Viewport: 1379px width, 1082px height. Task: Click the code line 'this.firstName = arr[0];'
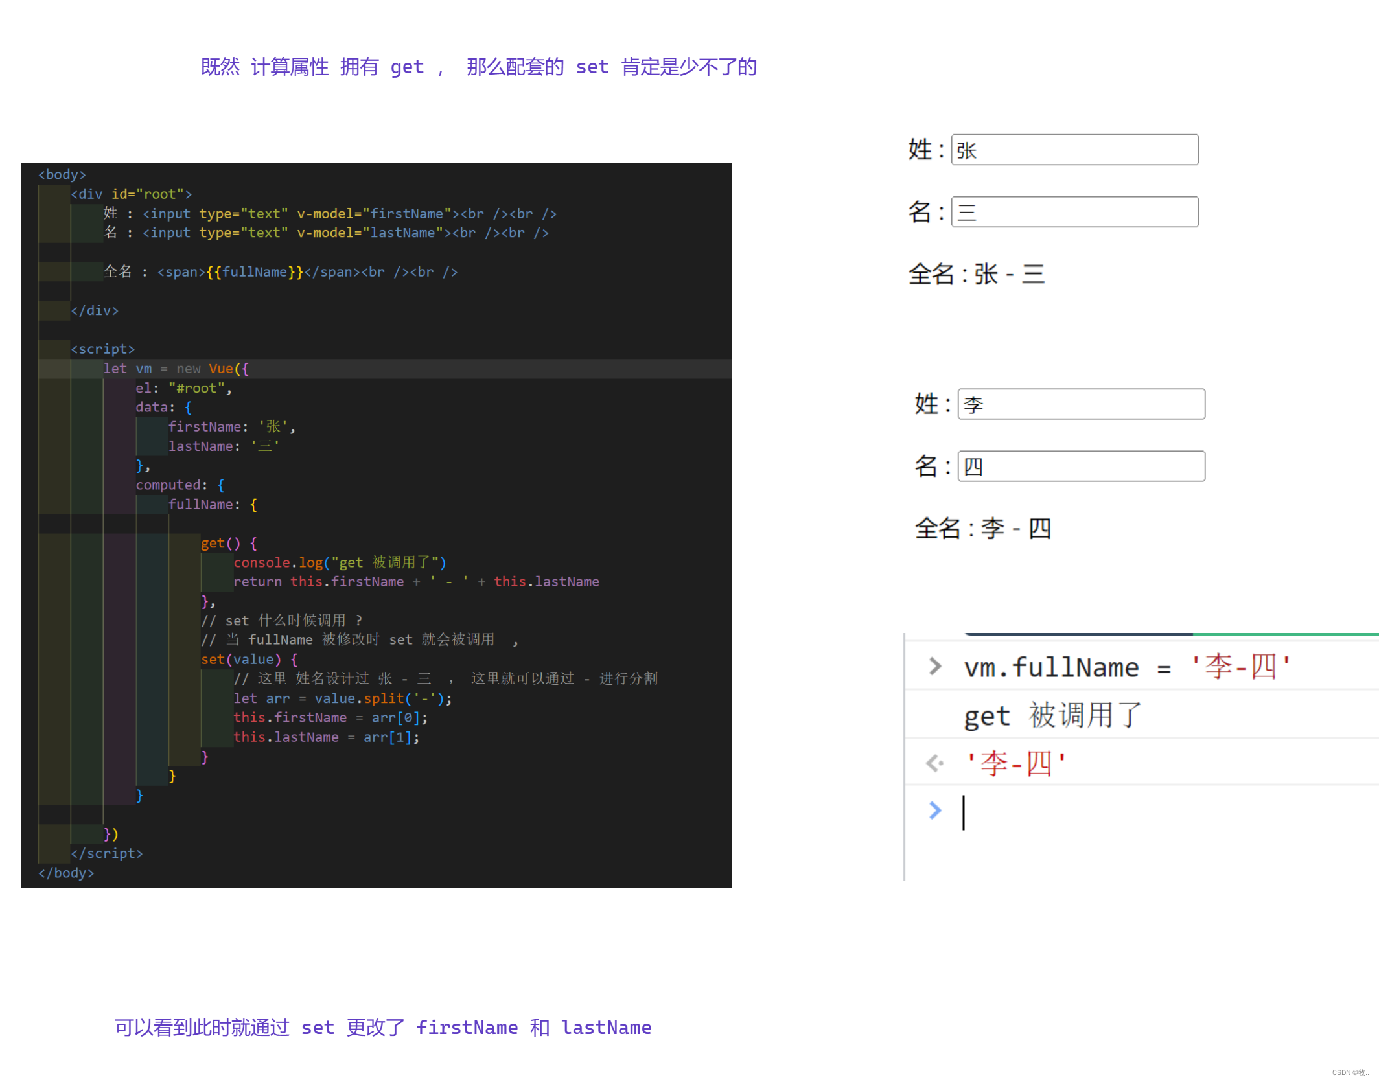coord(330,718)
